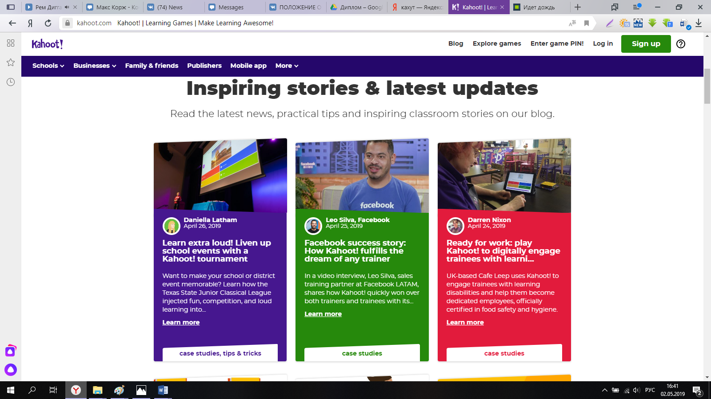Viewport: 711px width, 399px height.
Task: Open Enter game PIN! link
Action: point(557,43)
